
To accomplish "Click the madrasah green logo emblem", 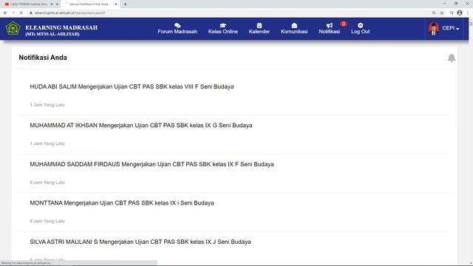I will (x=13, y=29).
